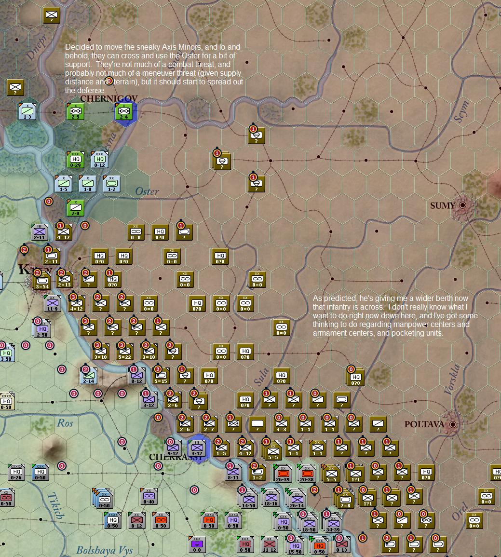The height and width of the screenshot is (557, 501).
Task: Click the POLTAVA city marker
Action: point(453,424)
